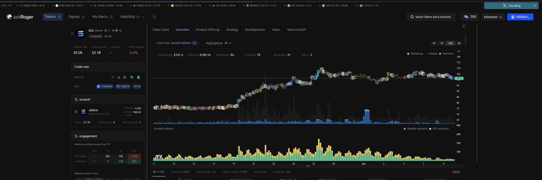542x180 pixels.
Task: Toggle the Volume legend series
Action: (432, 54)
